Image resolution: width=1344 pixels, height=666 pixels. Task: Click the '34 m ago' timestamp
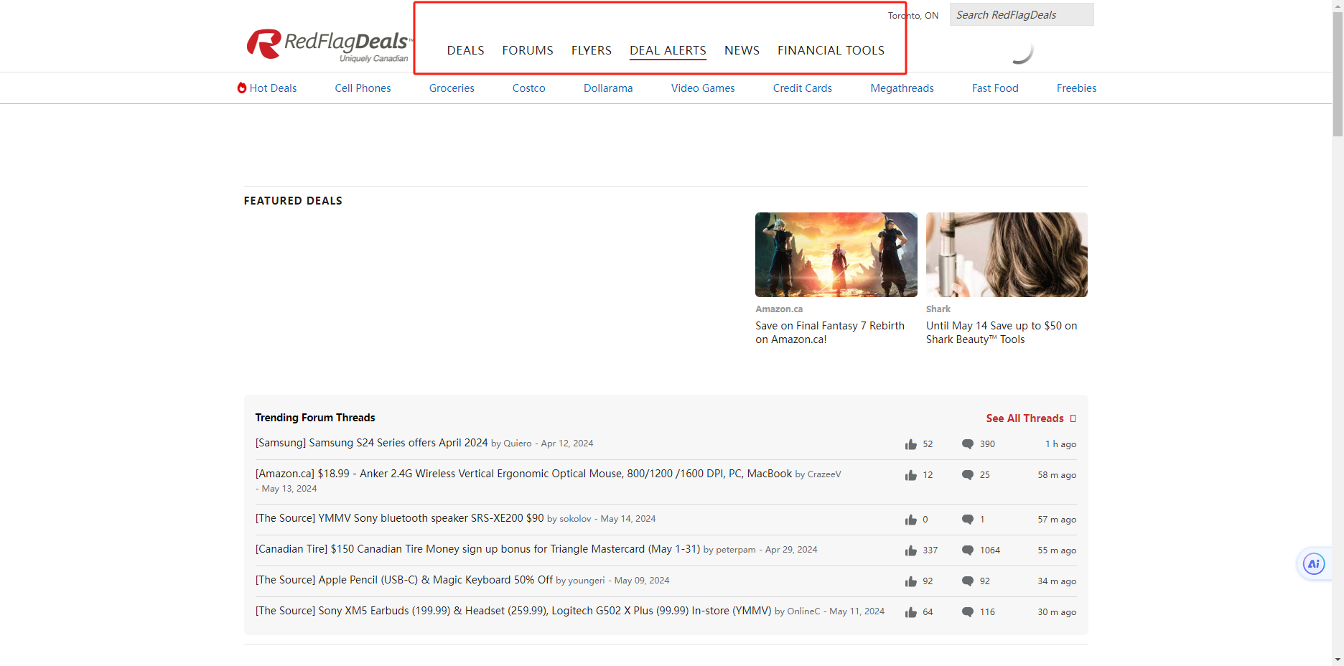(1057, 581)
